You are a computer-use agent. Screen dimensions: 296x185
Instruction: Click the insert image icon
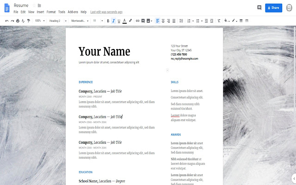(x=148, y=21)
